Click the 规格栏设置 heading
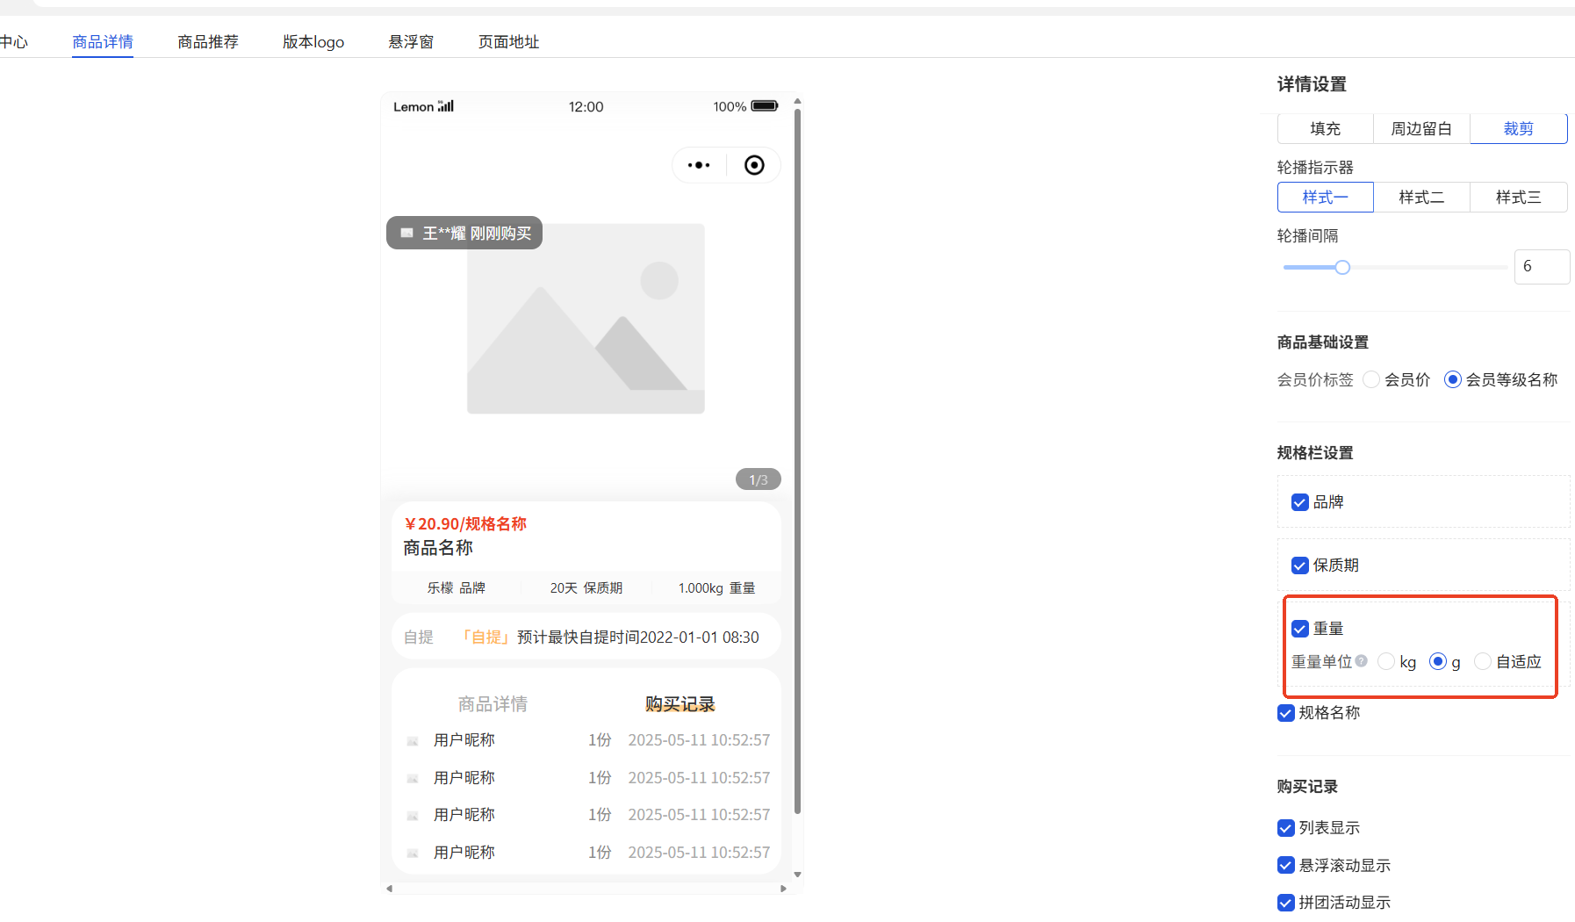Viewport: 1575px width, 922px height. tap(1315, 453)
